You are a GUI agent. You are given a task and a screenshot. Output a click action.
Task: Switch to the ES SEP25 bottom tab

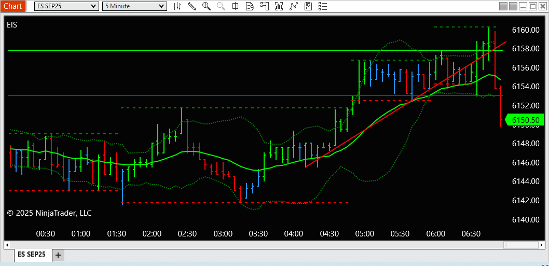(34, 255)
